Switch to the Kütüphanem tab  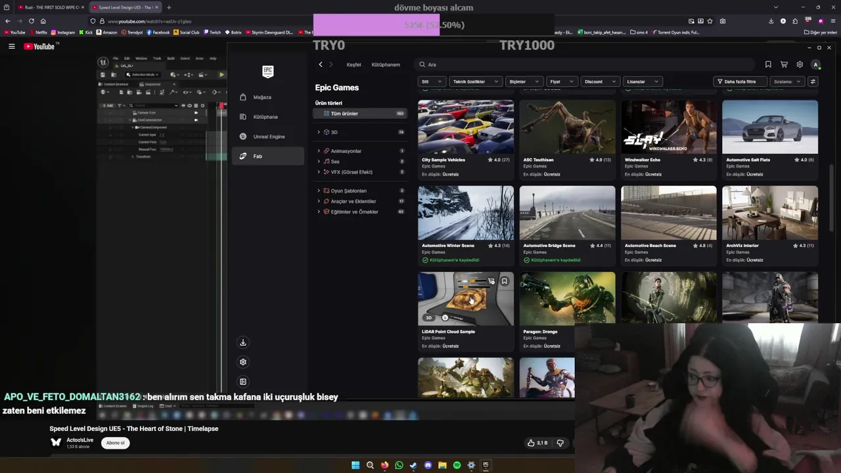386,64
